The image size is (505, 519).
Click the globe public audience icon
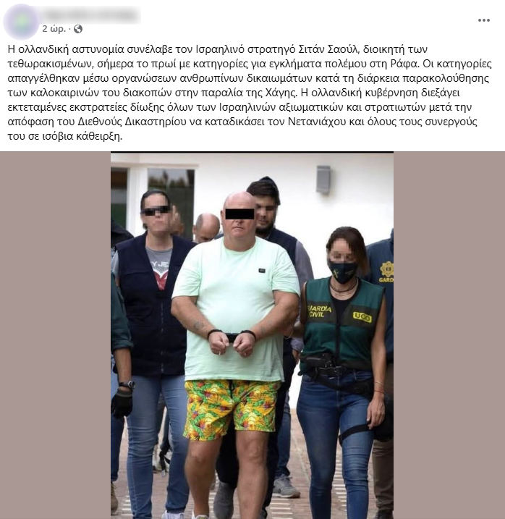point(78,29)
